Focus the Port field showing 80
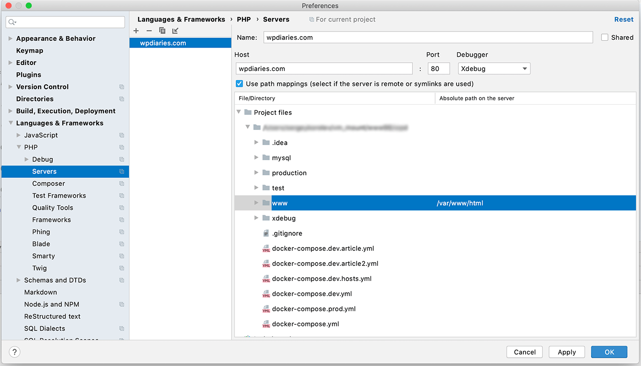Image resolution: width=641 pixels, height=366 pixels. [439, 69]
